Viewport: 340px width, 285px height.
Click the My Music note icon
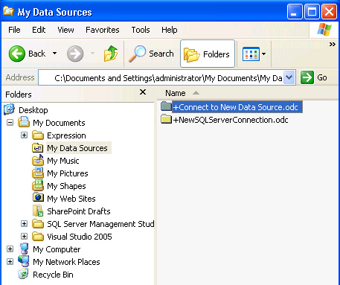(38, 160)
